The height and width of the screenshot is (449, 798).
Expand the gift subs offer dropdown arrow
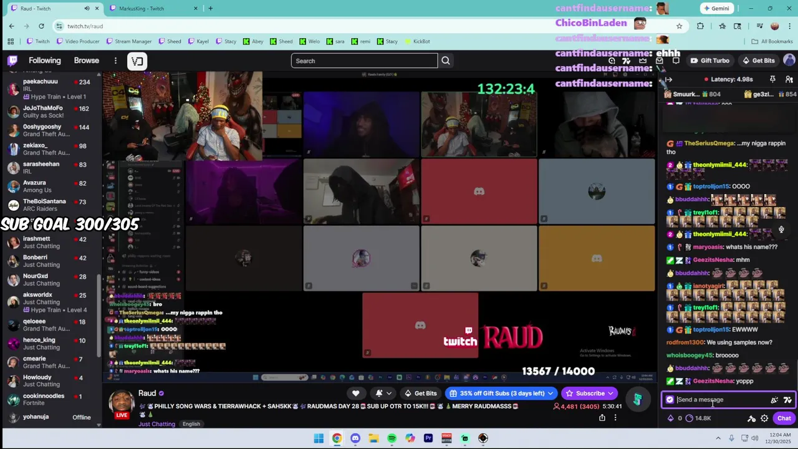point(550,393)
